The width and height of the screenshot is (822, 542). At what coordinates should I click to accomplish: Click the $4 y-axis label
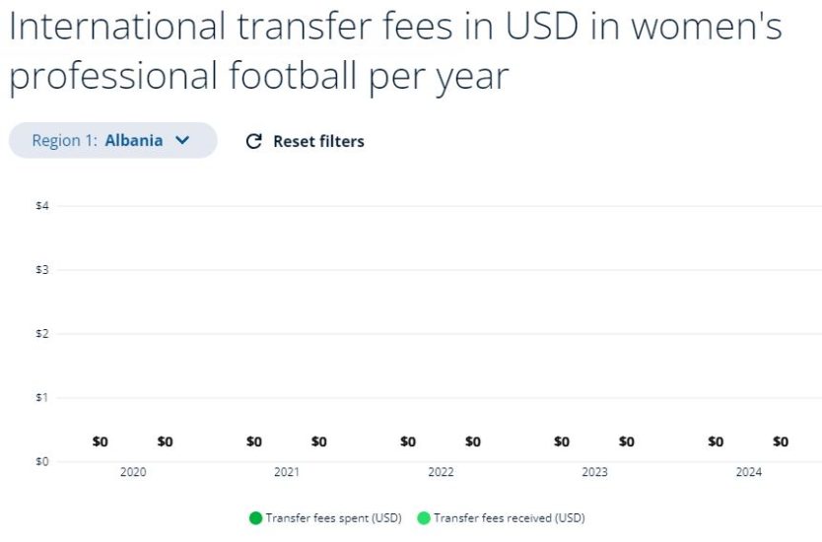[43, 206]
